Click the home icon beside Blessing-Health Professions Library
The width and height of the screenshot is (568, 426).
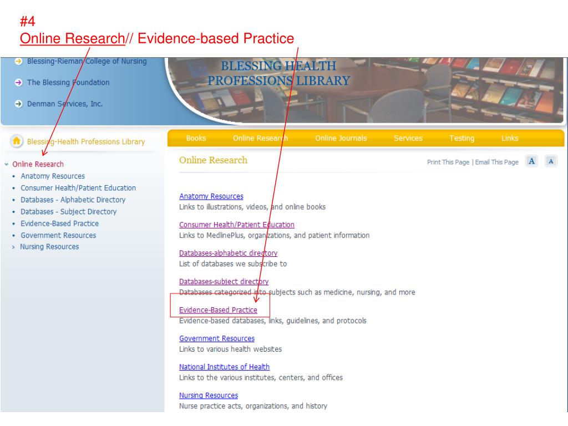16,141
